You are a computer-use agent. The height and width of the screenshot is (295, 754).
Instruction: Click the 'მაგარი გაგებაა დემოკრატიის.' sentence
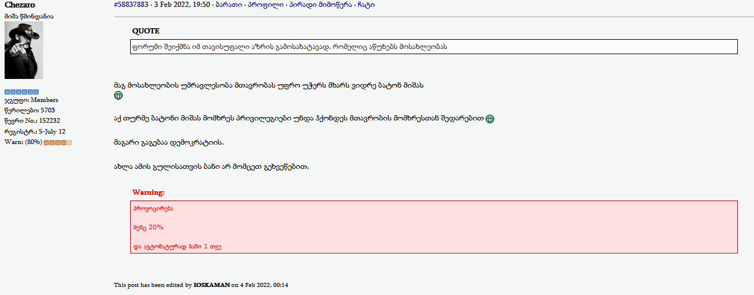169,142
